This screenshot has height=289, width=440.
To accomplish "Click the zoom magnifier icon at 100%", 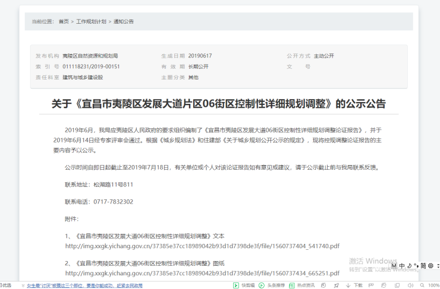I will (x=421, y=285).
